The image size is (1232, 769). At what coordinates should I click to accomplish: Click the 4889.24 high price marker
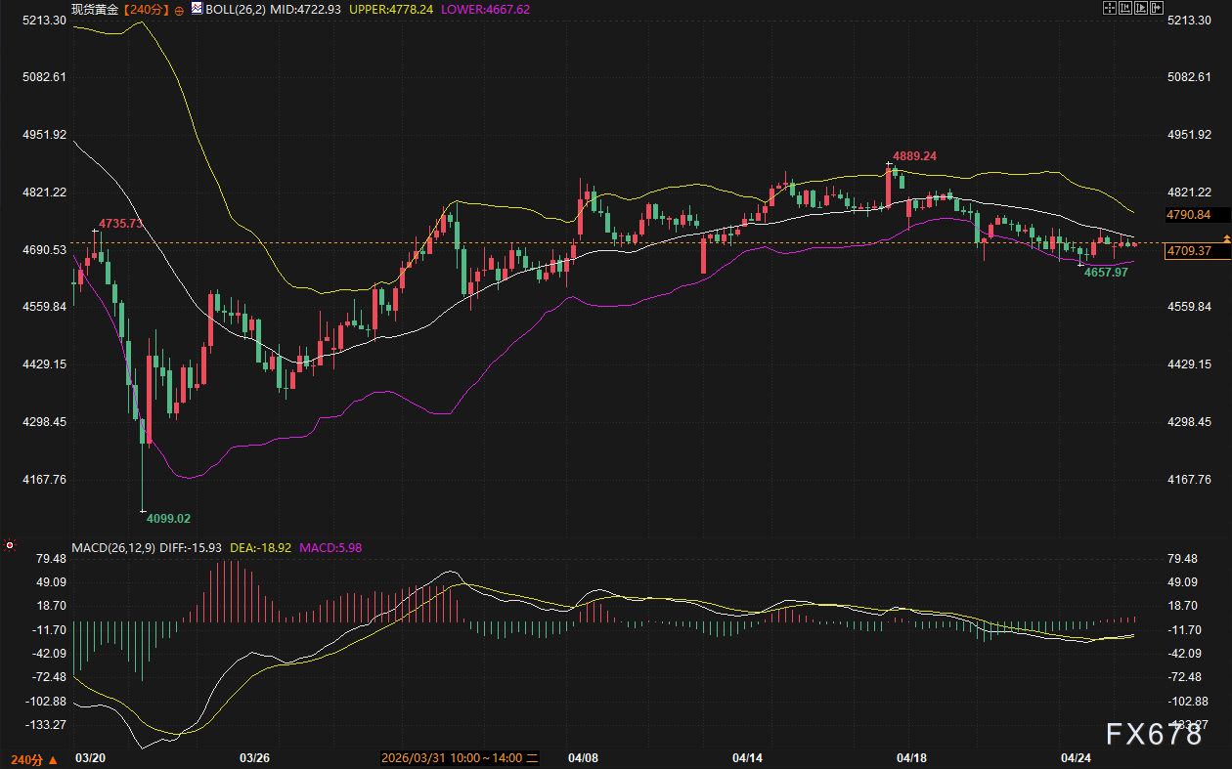click(914, 155)
